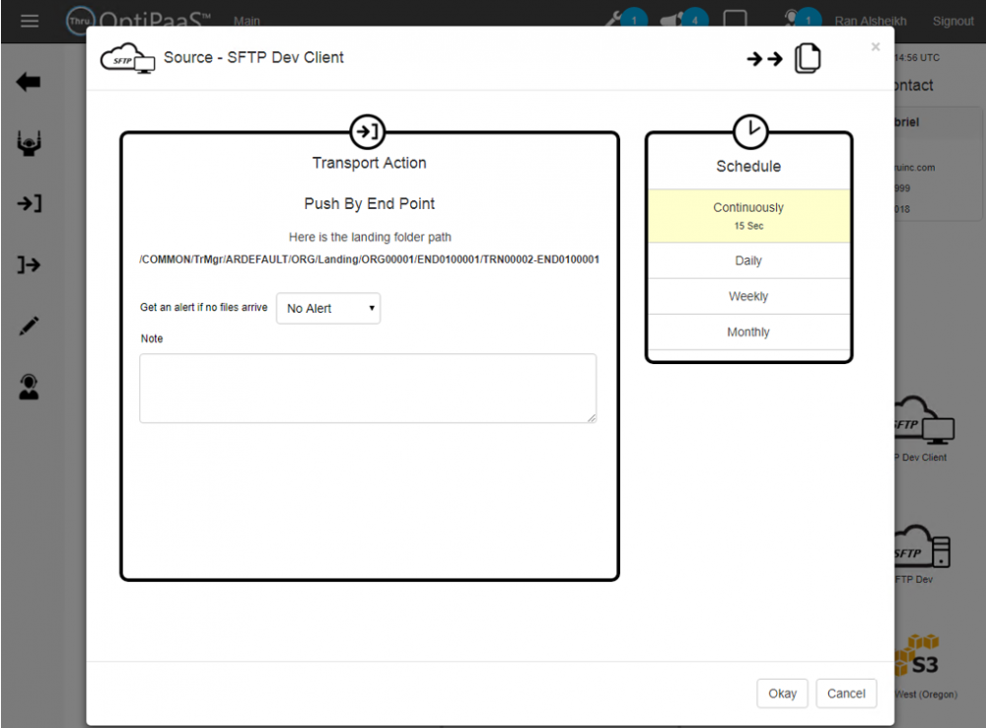The image size is (986, 728).
Task: Click the Signout link
Action: [952, 21]
